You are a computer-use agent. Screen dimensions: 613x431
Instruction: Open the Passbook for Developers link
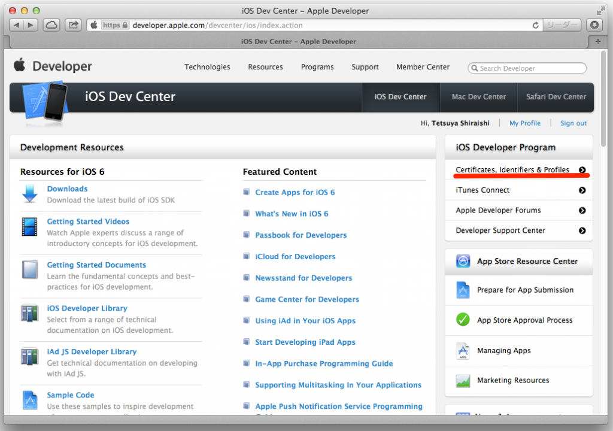[301, 235]
